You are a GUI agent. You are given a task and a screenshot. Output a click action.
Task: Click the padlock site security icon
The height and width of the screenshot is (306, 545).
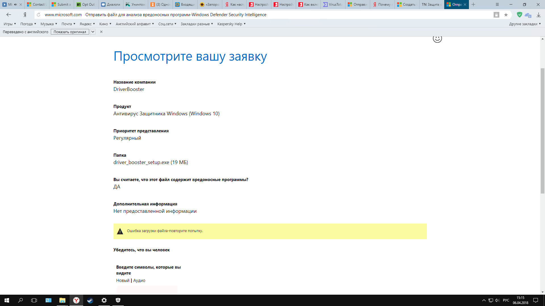click(496, 15)
